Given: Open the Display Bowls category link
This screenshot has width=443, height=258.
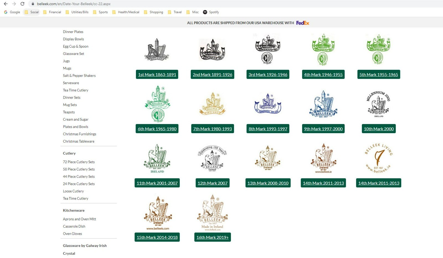Looking at the screenshot, I should click(x=73, y=39).
